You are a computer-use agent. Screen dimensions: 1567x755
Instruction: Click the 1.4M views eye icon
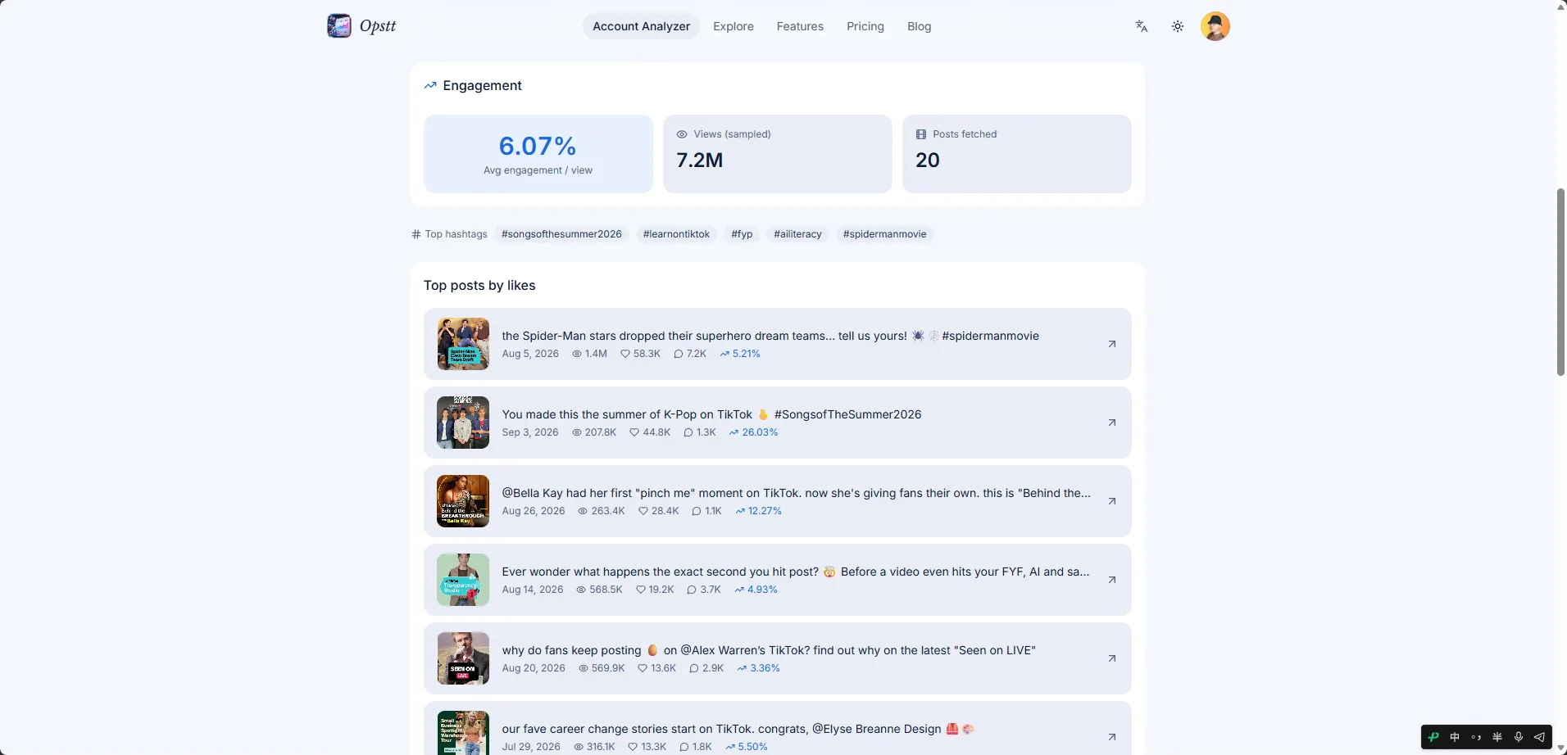pos(577,354)
